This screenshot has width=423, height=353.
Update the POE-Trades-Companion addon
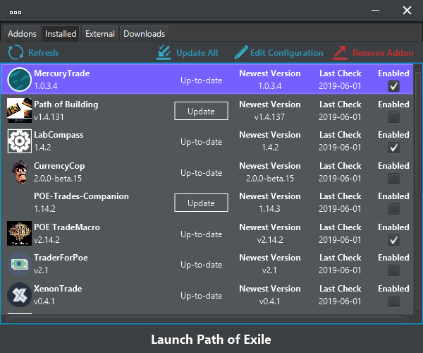tap(201, 203)
